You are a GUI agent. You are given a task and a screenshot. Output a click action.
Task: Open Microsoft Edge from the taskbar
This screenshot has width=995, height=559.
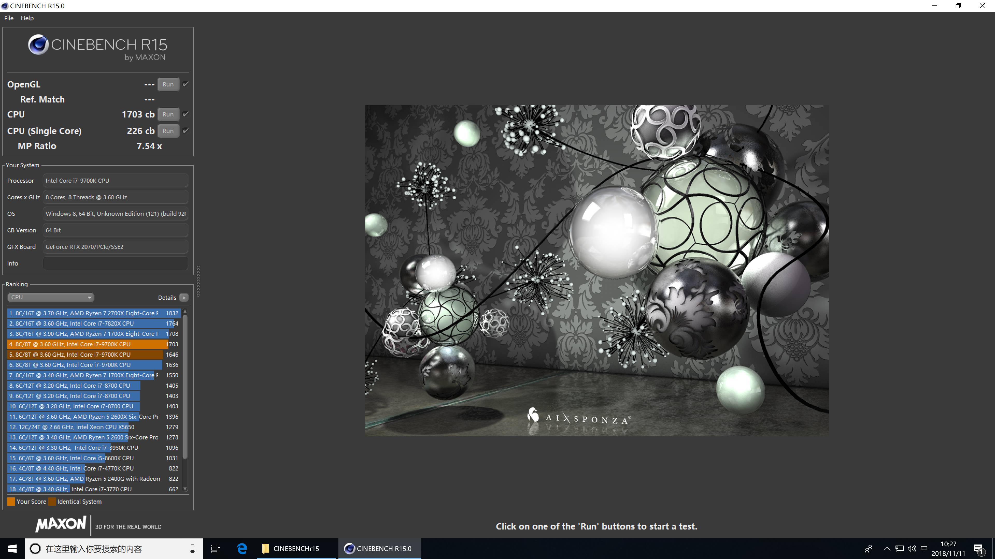(x=242, y=548)
